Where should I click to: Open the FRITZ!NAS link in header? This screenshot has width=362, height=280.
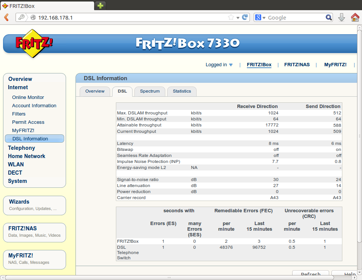point(297,65)
